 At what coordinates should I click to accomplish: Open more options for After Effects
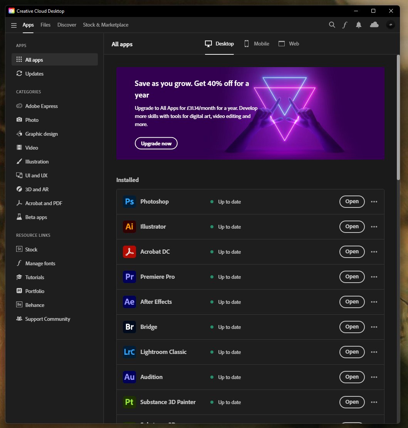tap(374, 302)
